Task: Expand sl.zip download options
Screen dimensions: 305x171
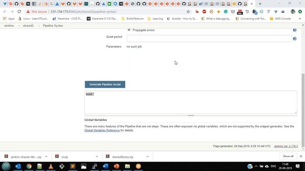Action: click(x=97, y=157)
